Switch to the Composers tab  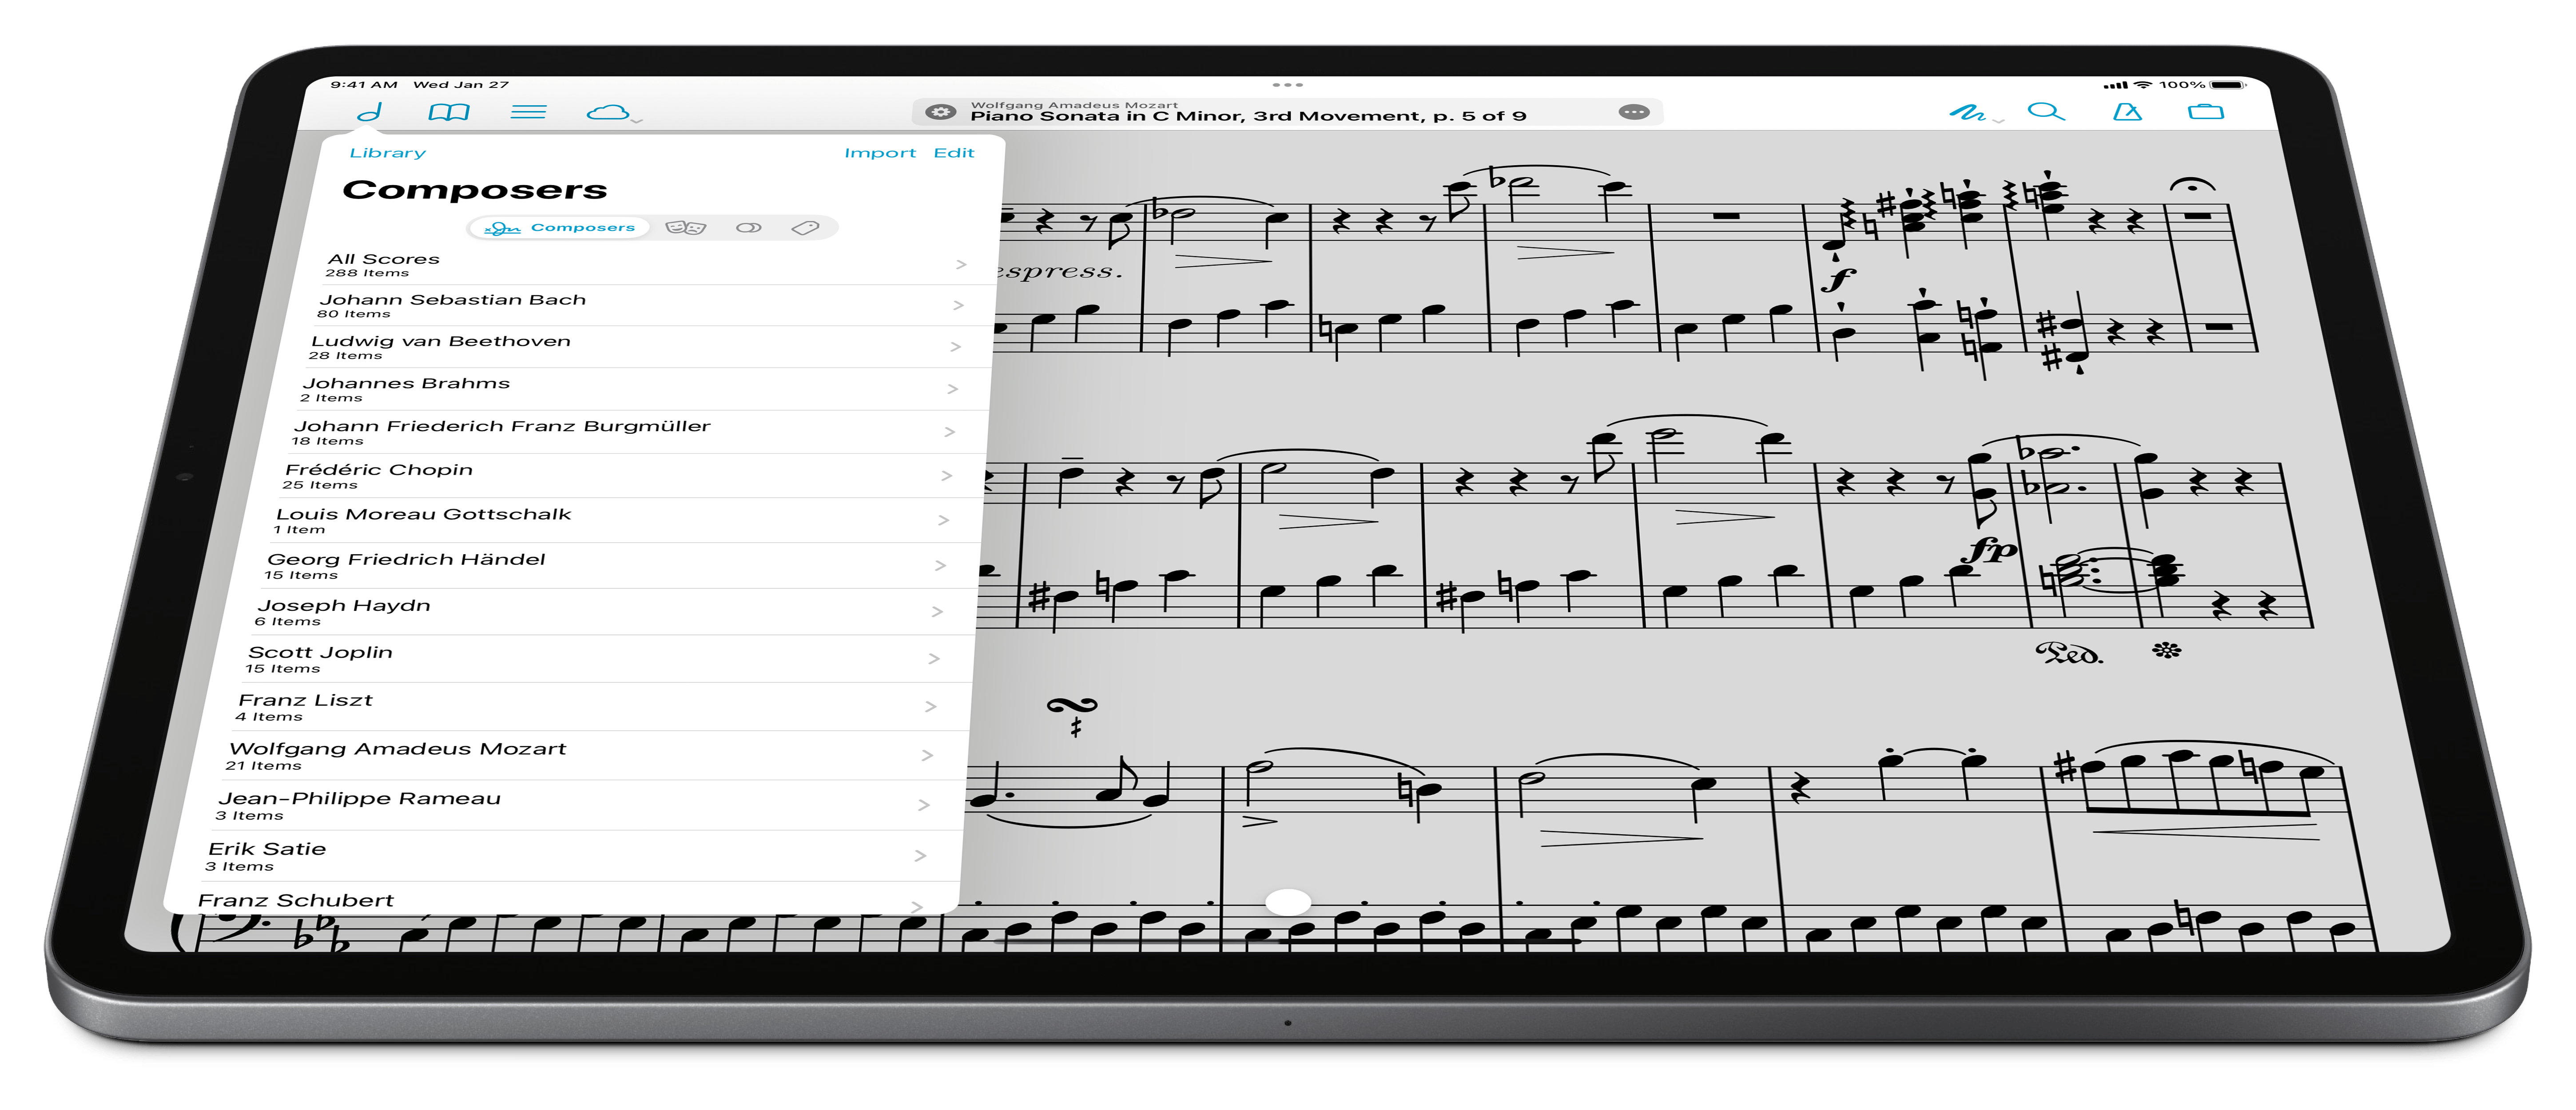tap(559, 228)
